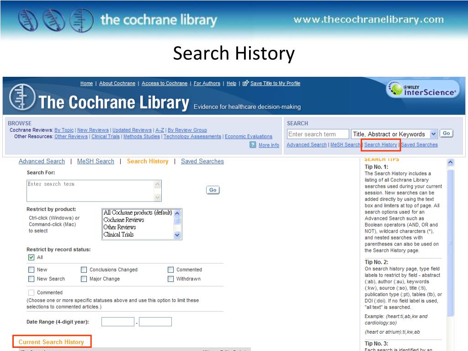Tick the New Search checkbox

point(32,279)
